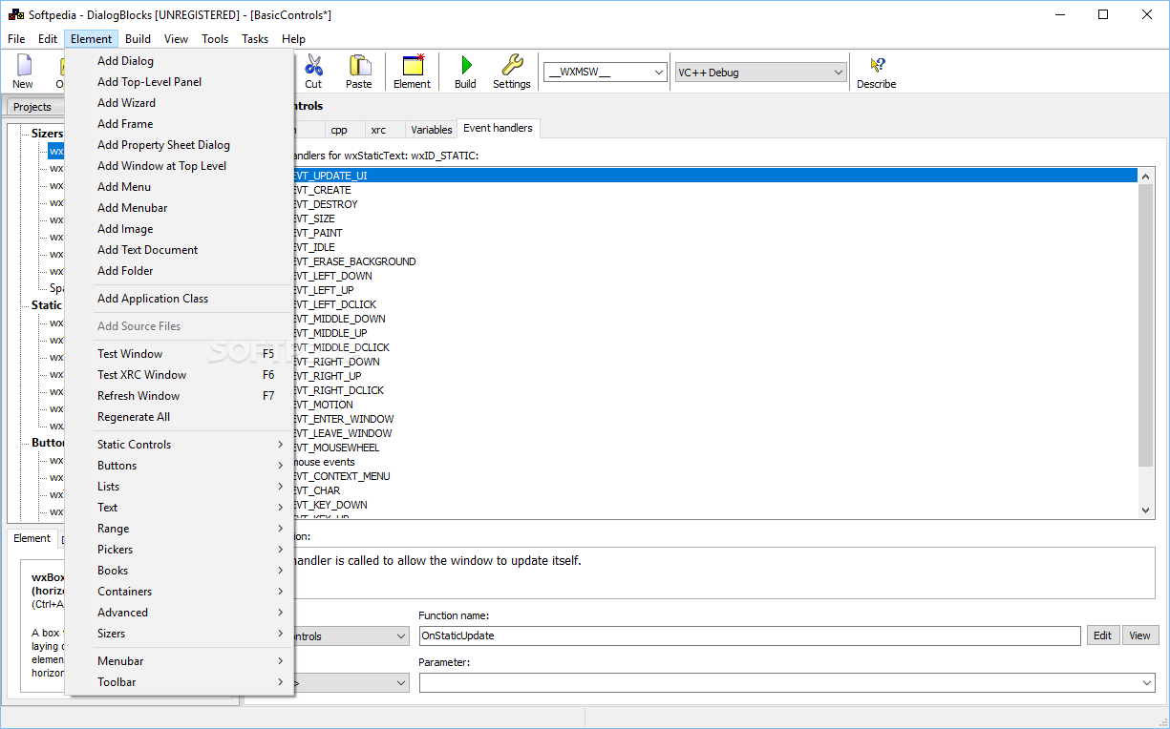Choose Add Top-Level Panel
The image size is (1170, 729).
180,82
